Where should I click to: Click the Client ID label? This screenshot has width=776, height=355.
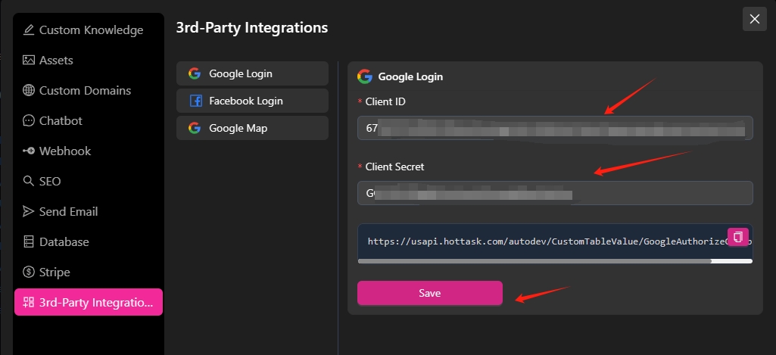coord(385,102)
